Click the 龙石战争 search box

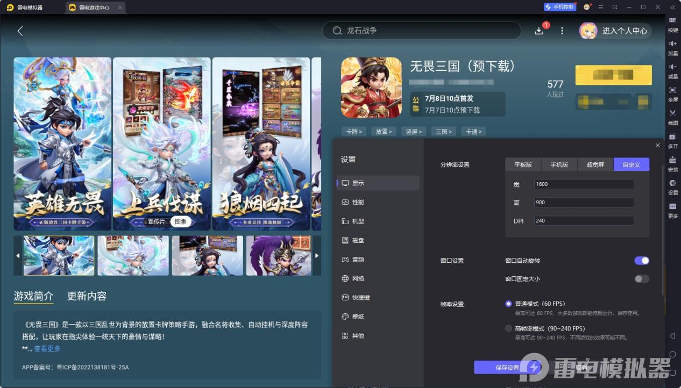(x=422, y=31)
